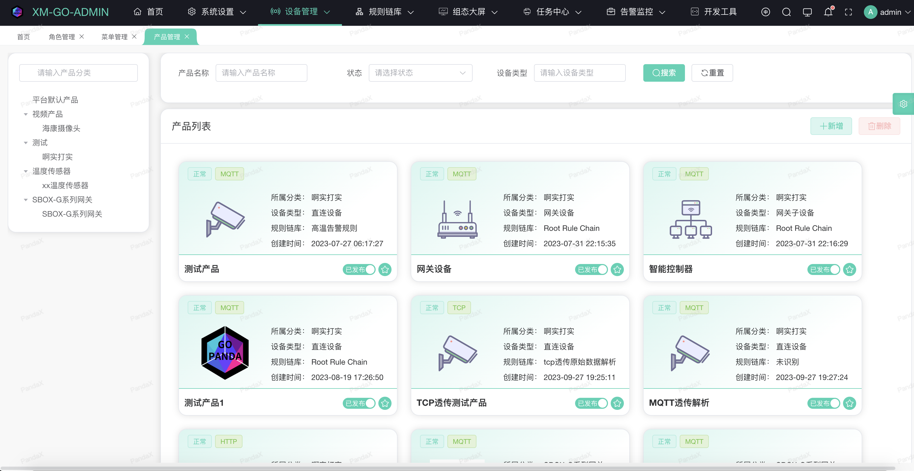Toggle 已发布 switch on 测试产品 card
Screen dimensions: 914x471
pos(359,270)
